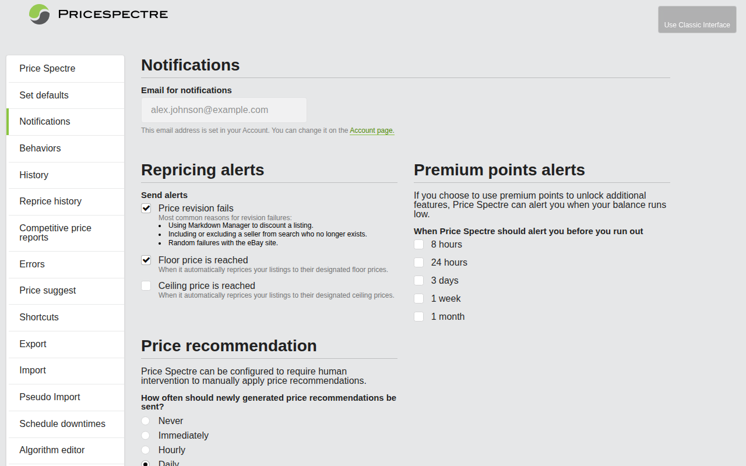
Task: Disable the Price revision fails alert
Action: [x=146, y=208]
